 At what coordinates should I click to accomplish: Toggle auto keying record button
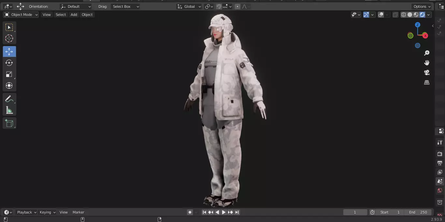click(x=190, y=212)
